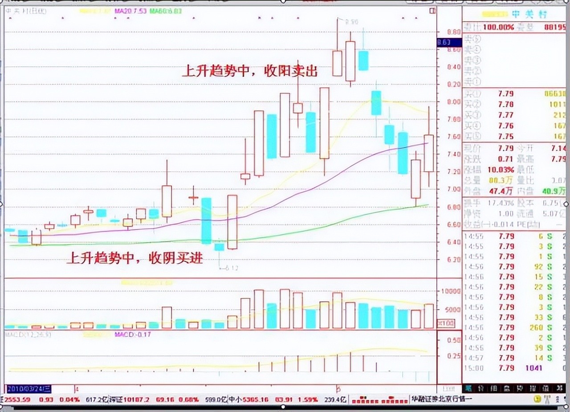Click the blue 8.63 price axis marker
The width and height of the screenshot is (570, 412).
point(444,43)
